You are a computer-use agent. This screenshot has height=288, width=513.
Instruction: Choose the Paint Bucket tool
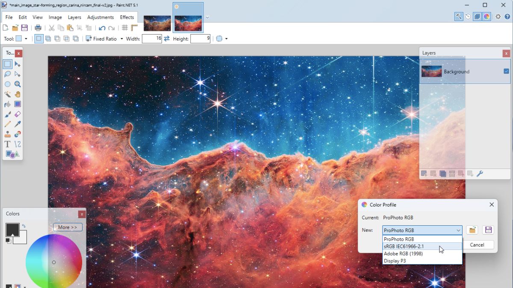8,104
